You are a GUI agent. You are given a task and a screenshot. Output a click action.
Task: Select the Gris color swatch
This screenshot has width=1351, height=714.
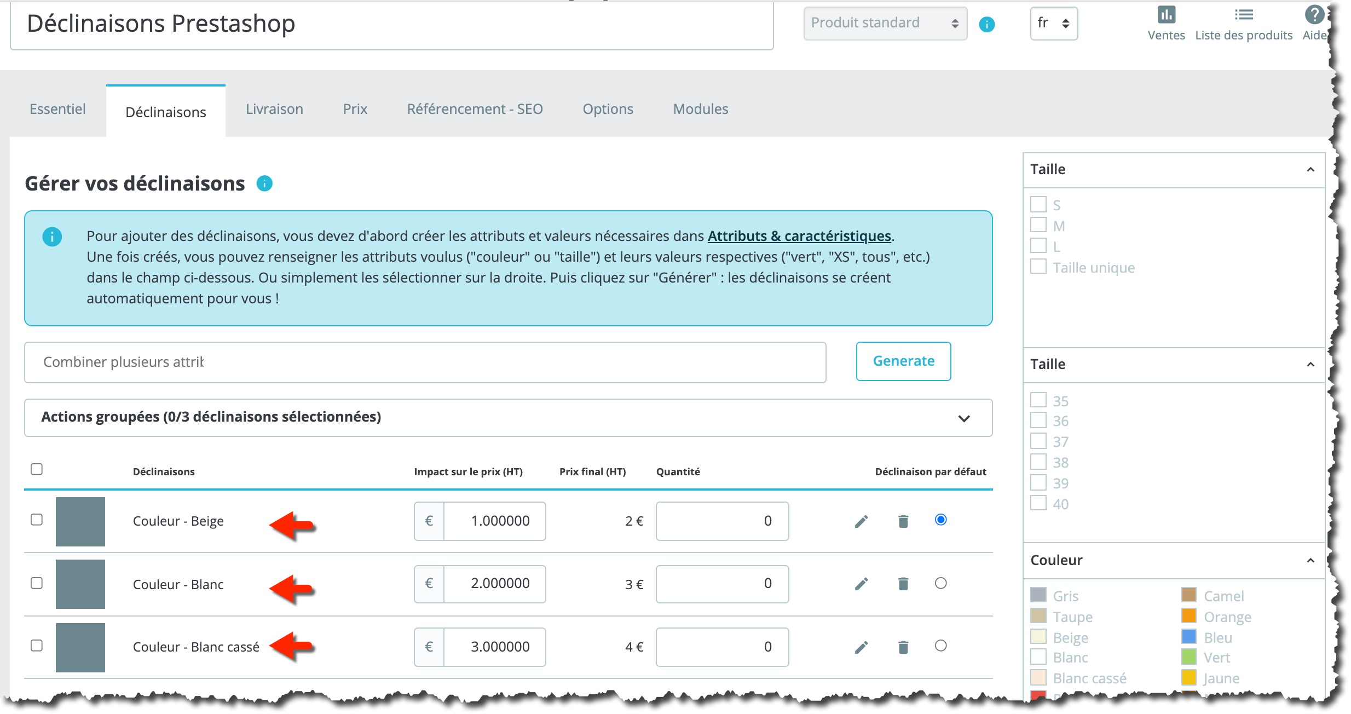1038,595
